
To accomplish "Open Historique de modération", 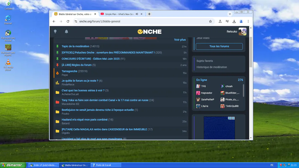I will point(212,67).
